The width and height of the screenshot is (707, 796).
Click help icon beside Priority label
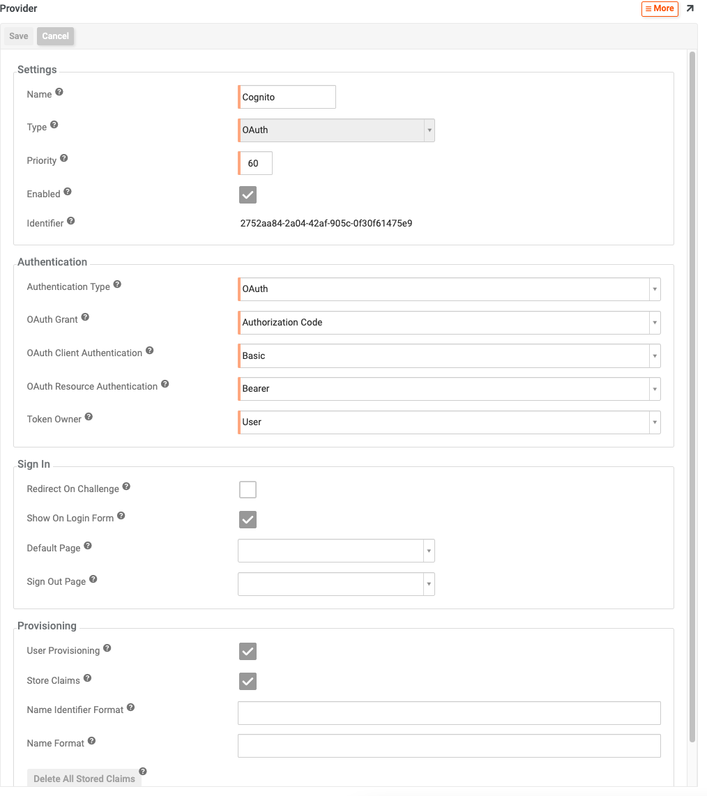pos(64,158)
